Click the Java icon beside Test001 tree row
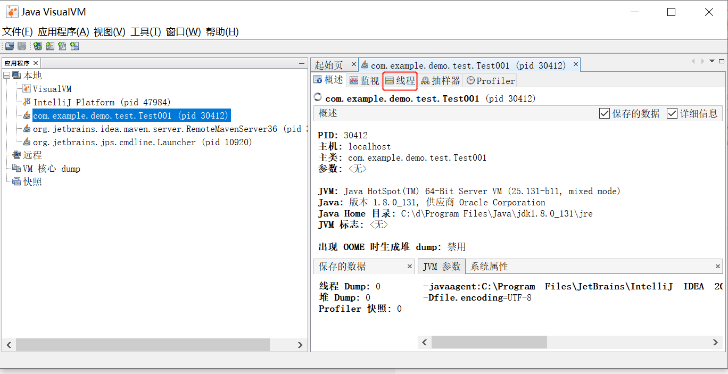 [x=27, y=115]
